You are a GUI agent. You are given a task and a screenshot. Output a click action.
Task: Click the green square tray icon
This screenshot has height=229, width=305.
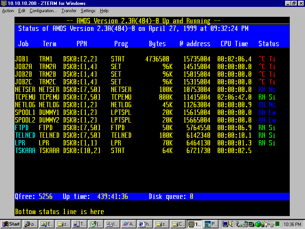(277, 224)
